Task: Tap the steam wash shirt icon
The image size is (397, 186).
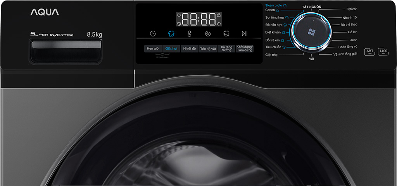Action: point(171,34)
